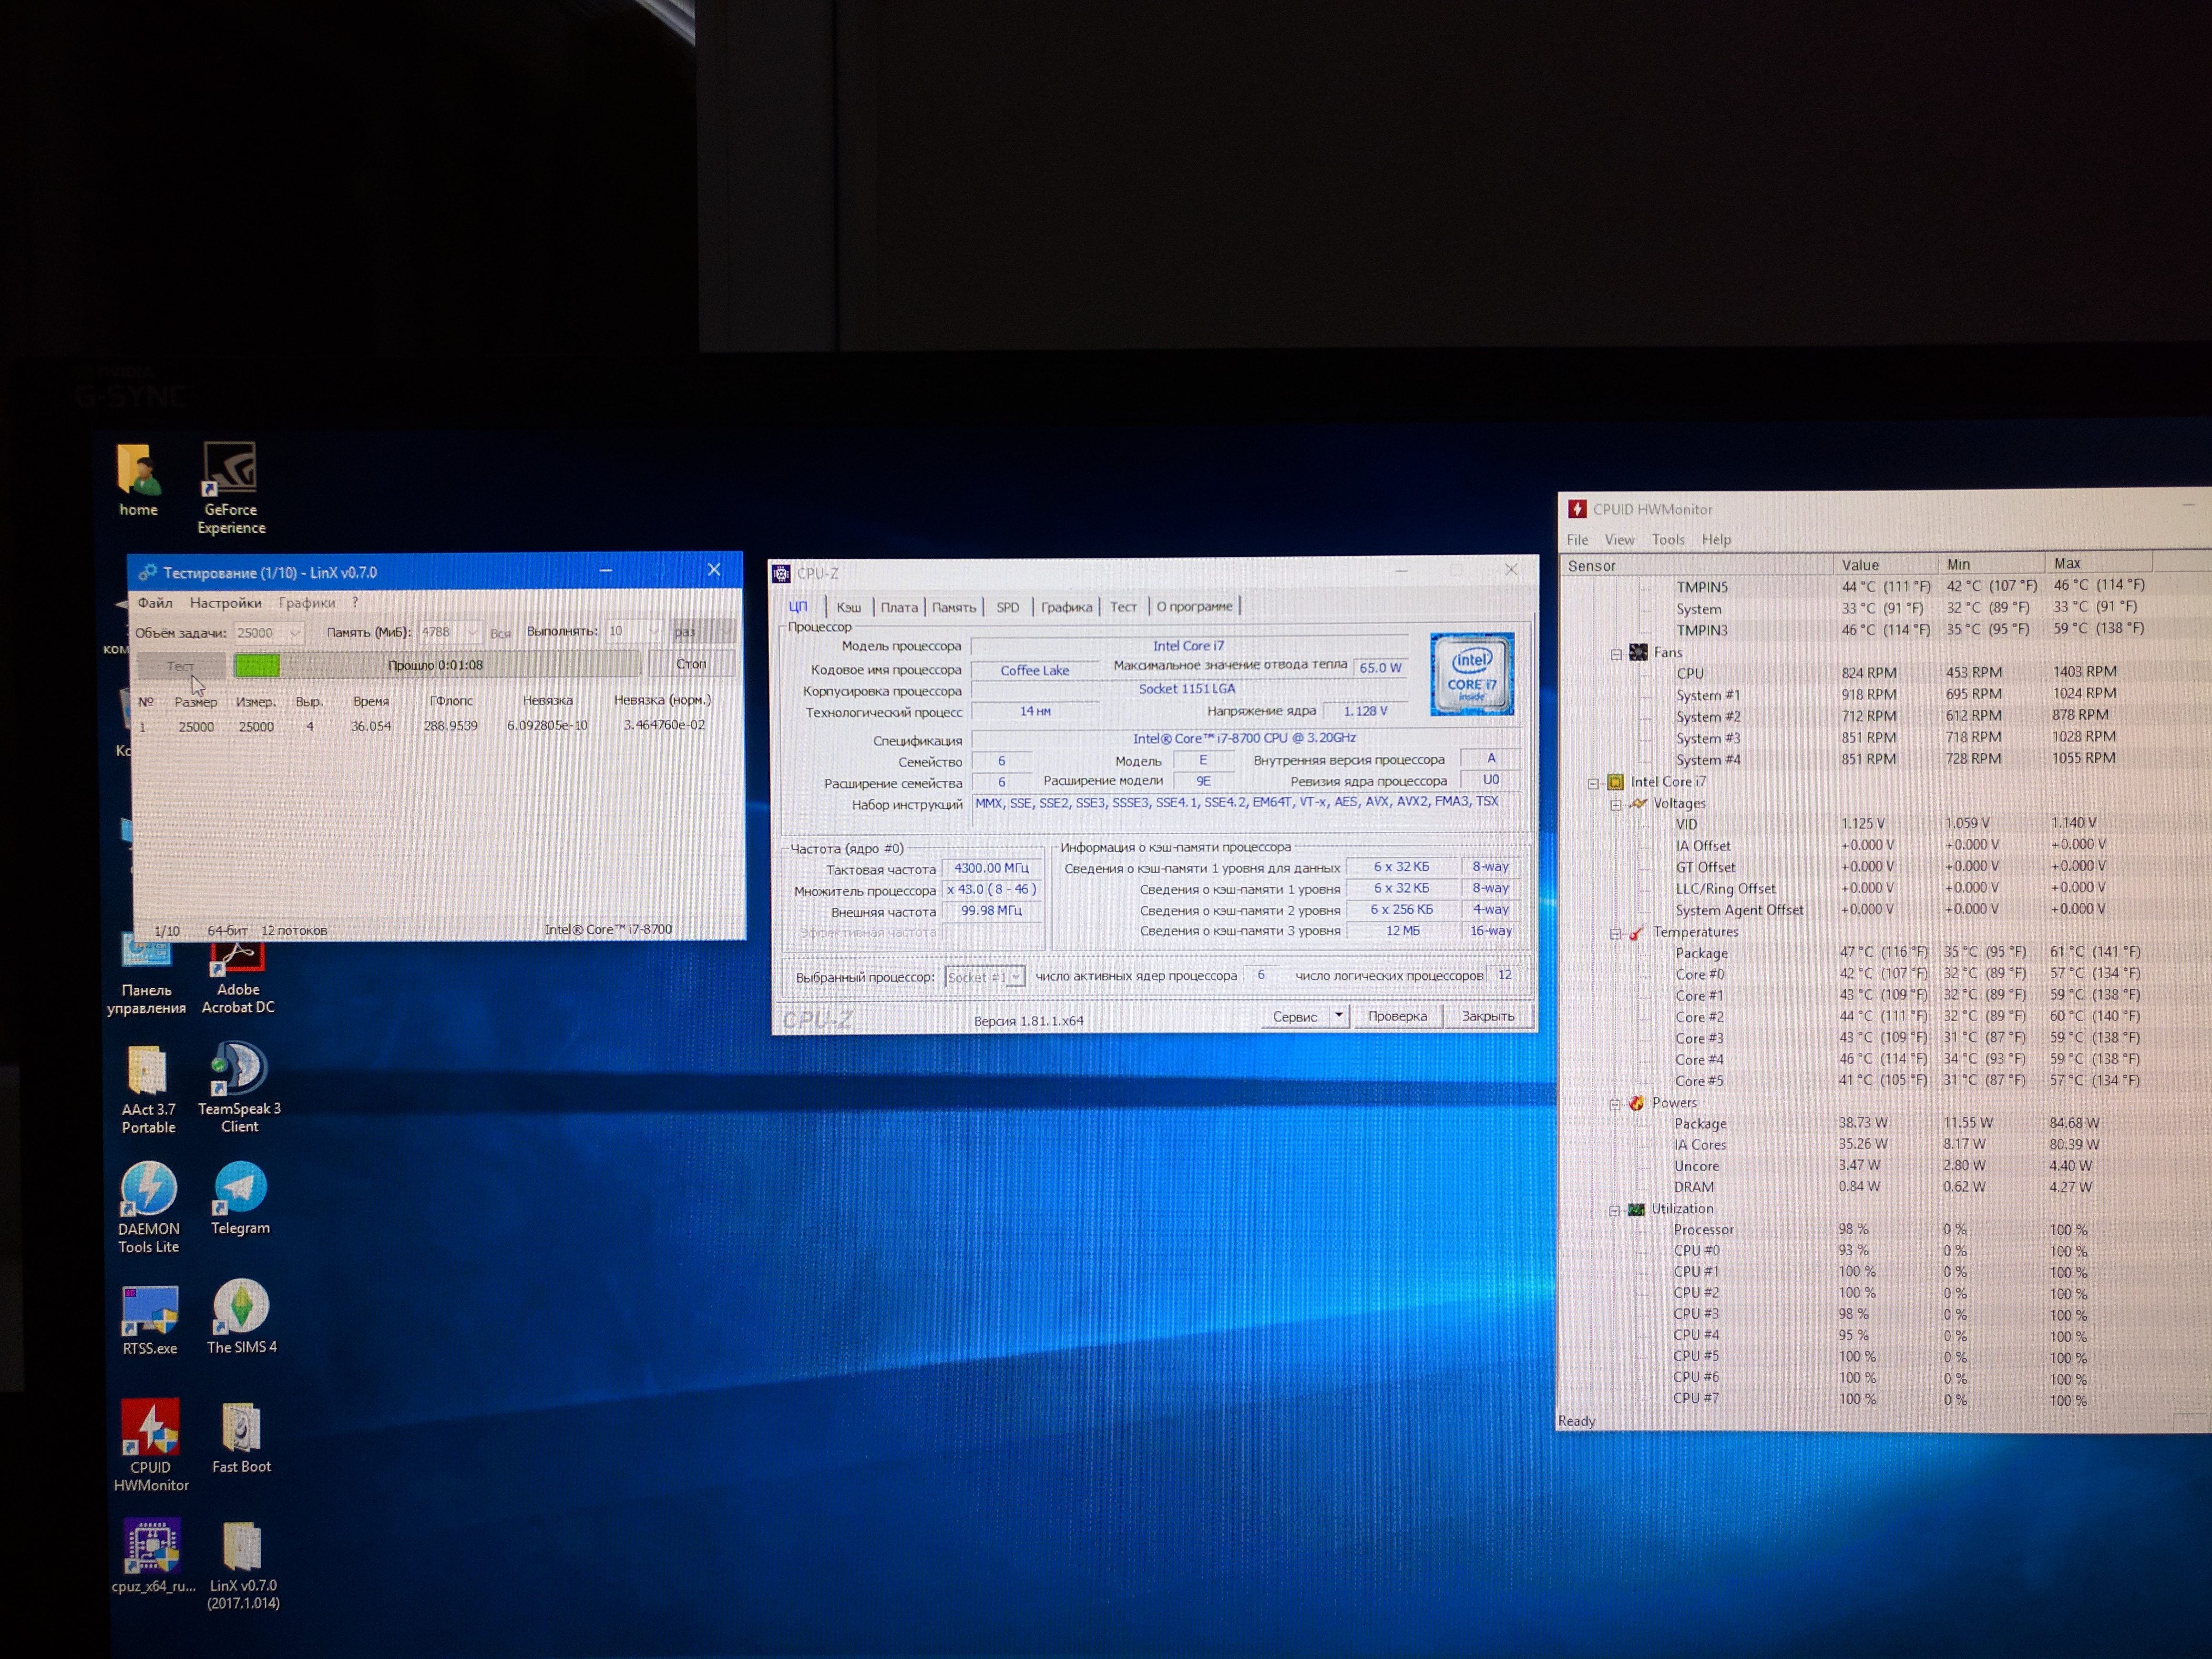Open the Настройки menu in LinX
2212x1659 pixels.
coord(225,603)
